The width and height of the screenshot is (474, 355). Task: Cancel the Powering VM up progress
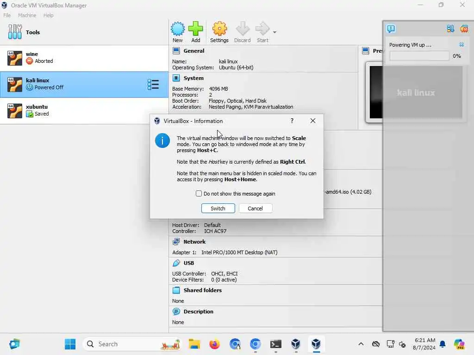coord(462,45)
